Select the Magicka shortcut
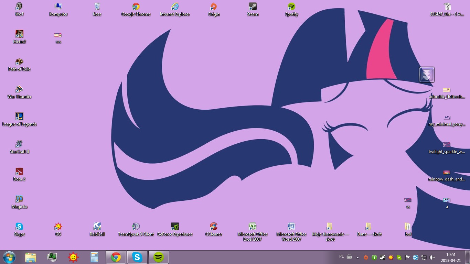The width and height of the screenshot is (470, 264). tap(19, 202)
